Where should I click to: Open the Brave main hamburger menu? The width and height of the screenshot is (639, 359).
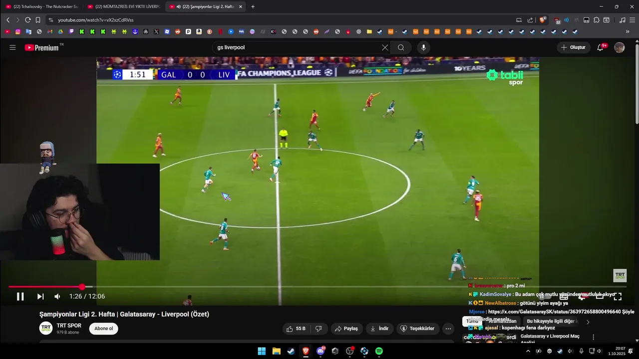pyautogui.click(x=632, y=20)
